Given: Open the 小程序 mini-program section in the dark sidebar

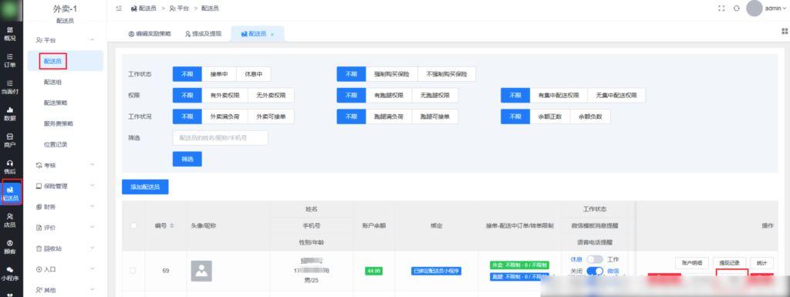Looking at the screenshot, I should coord(9,273).
